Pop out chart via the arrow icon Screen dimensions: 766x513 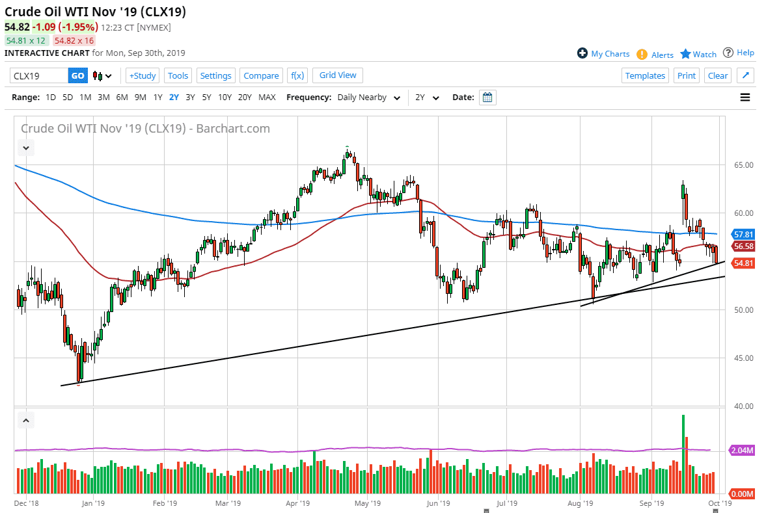click(x=745, y=75)
